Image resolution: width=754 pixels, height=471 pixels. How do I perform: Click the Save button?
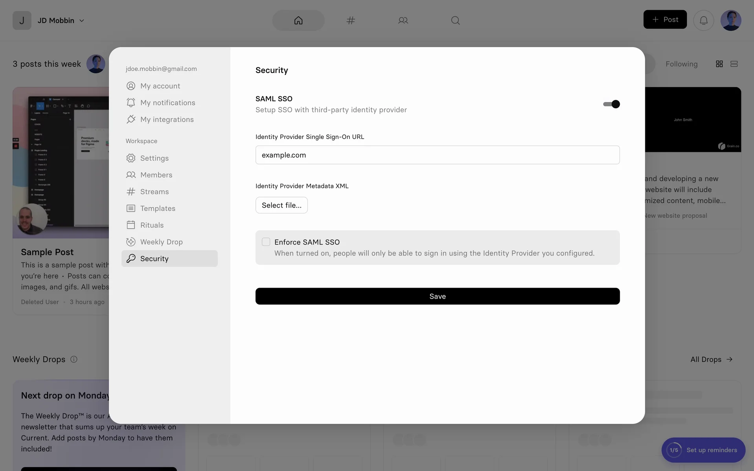click(x=437, y=296)
